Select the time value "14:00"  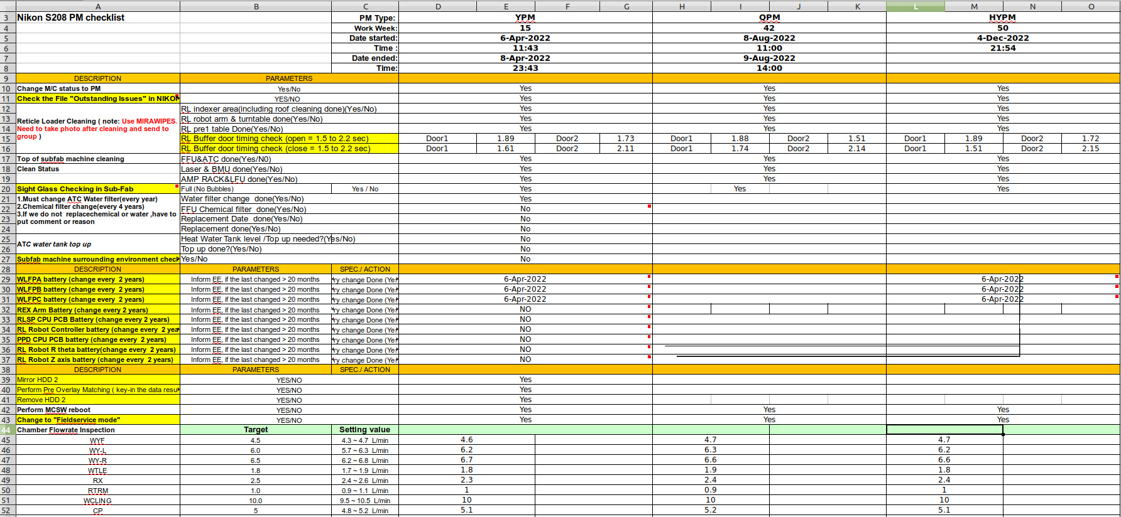(x=769, y=68)
